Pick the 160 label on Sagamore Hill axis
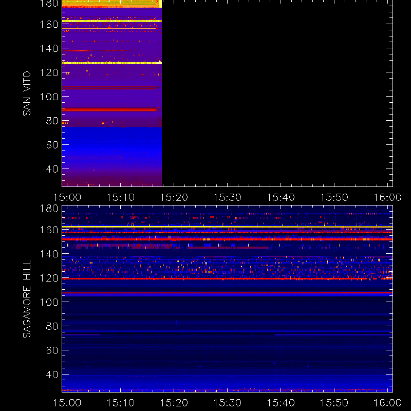Screen dimensions: 411x411 (x=49, y=230)
